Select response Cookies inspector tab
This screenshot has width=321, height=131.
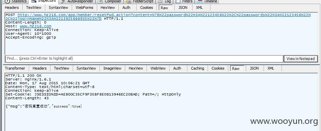(218, 68)
